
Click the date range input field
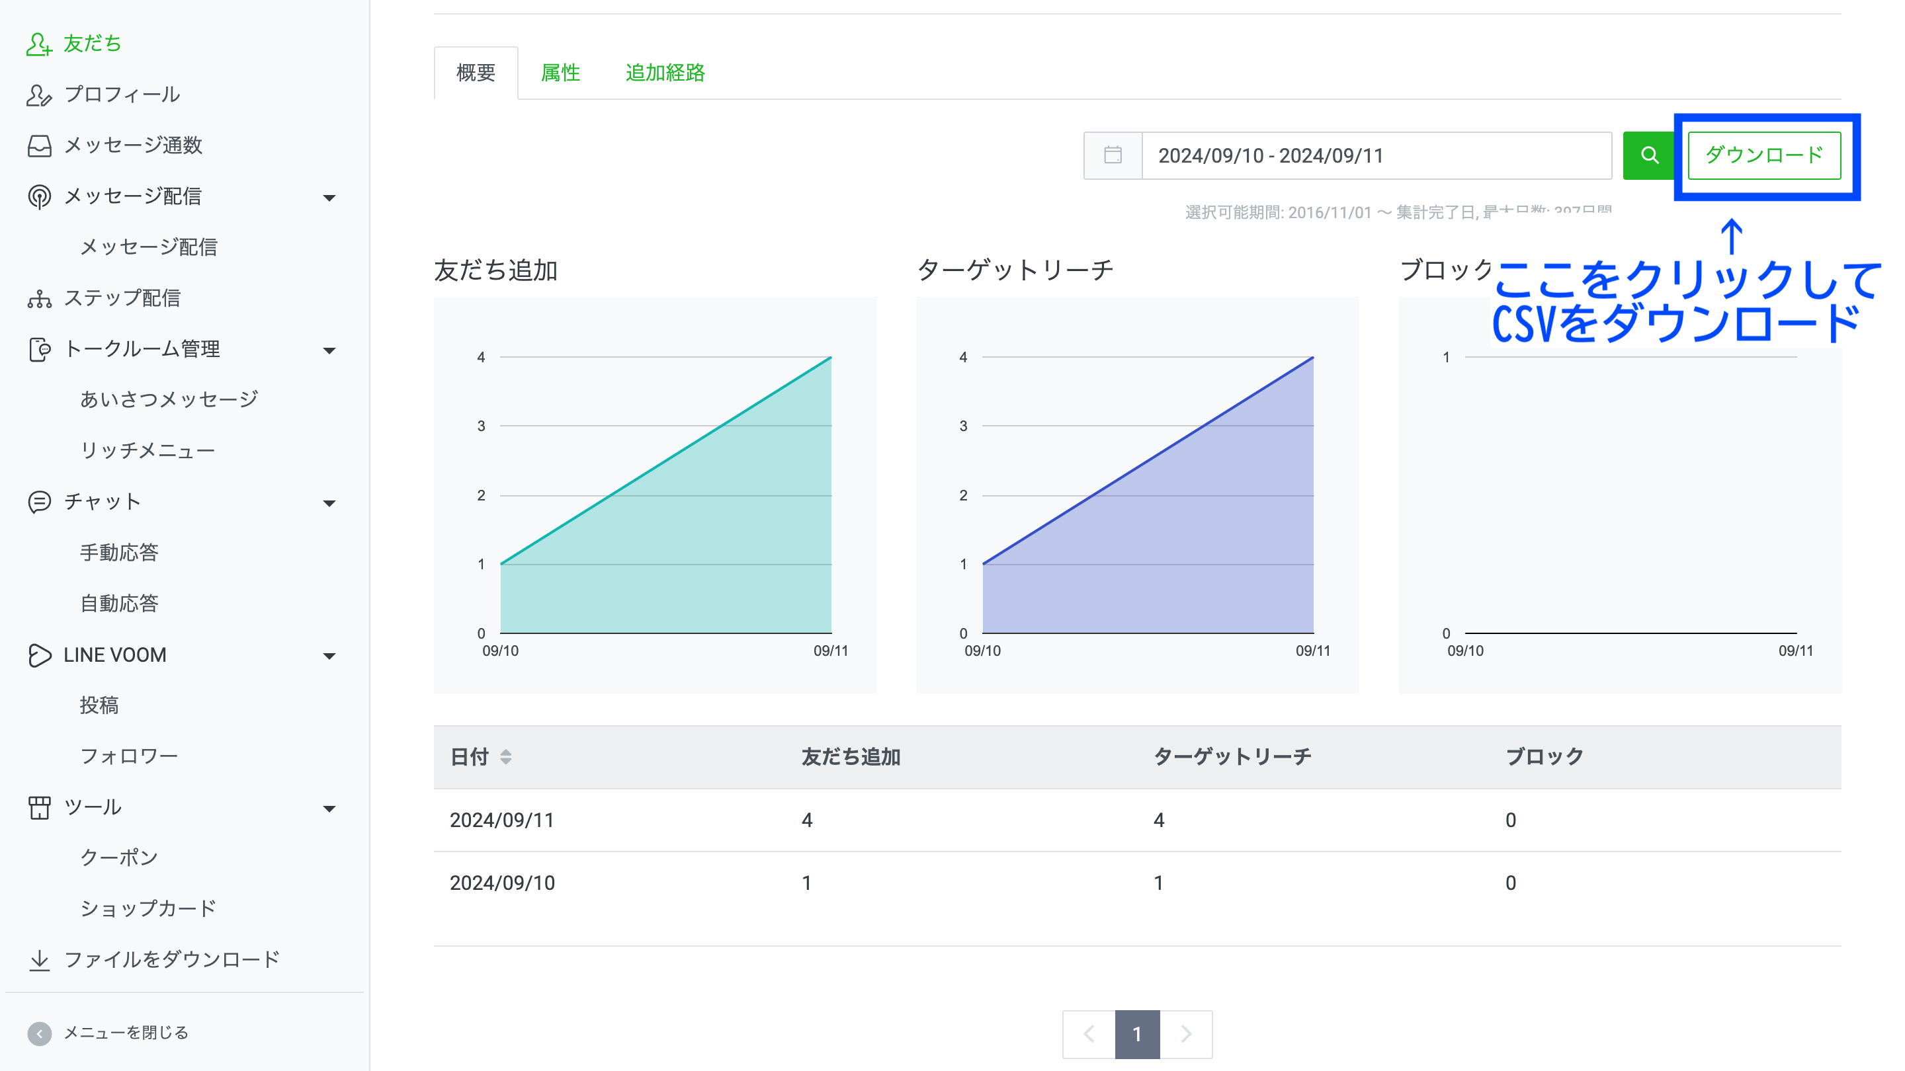point(1376,155)
